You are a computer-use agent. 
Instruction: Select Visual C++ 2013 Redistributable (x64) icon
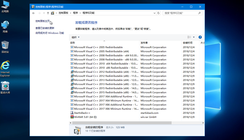[x=72, y=80]
